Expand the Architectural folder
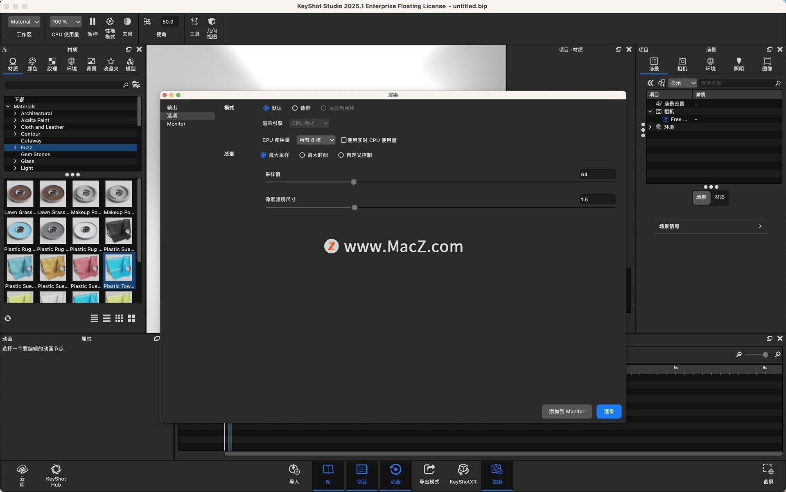The image size is (786, 492). (x=15, y=113)
